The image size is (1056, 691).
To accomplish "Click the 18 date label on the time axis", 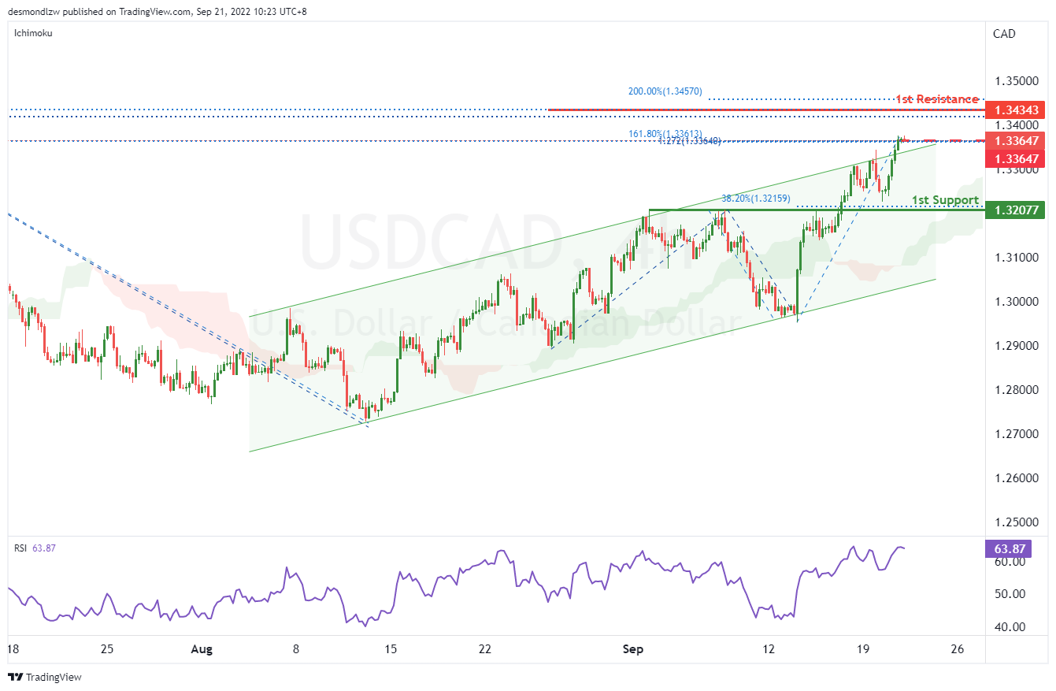I will tap(13, 649).
